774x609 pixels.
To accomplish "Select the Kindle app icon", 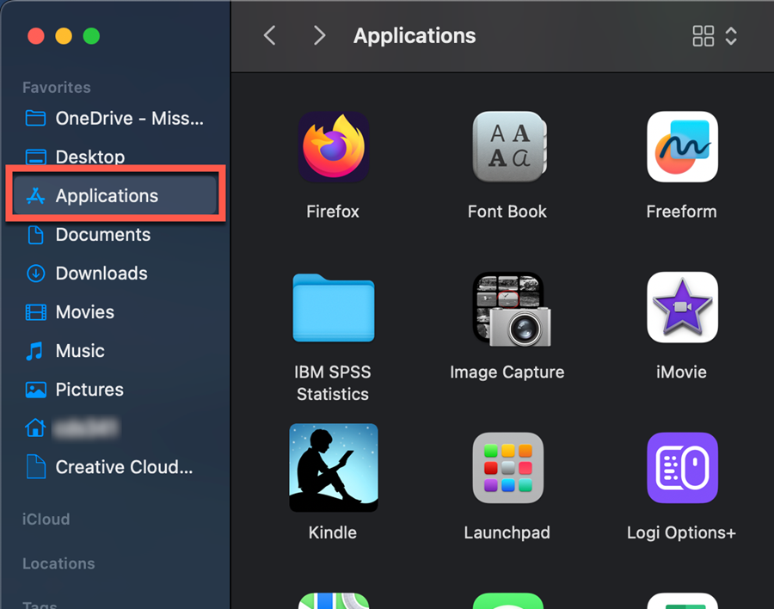I will tap(334, 467).
